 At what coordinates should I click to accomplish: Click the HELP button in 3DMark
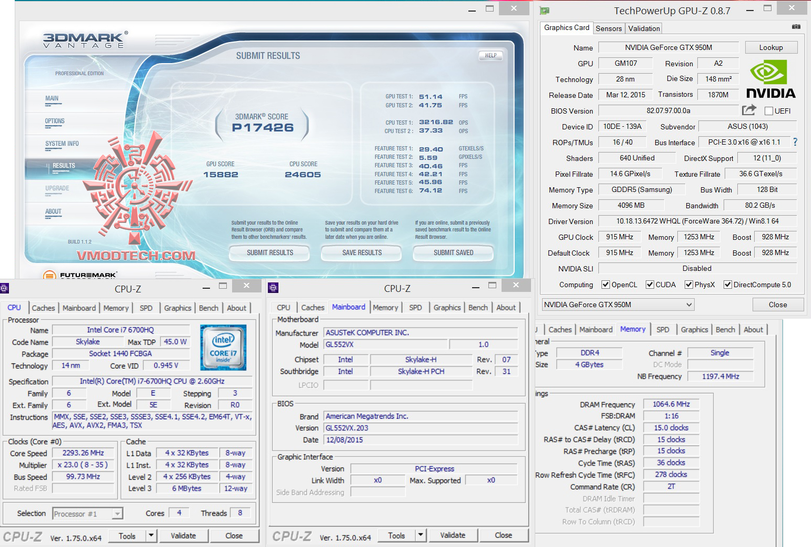click(490, 55)
